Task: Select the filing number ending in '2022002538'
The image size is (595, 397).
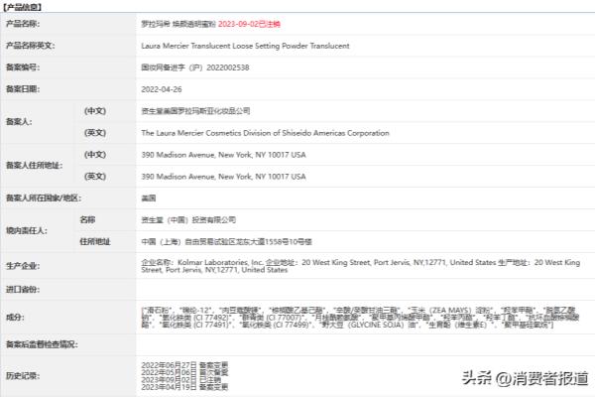Action: point(195,67)
